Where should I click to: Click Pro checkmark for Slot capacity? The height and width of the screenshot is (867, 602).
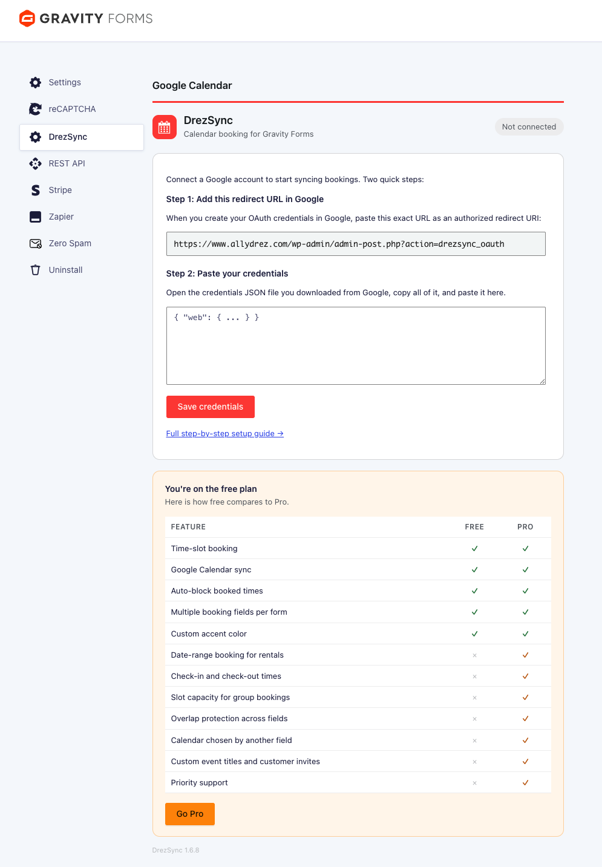click(x=525, y=697)
